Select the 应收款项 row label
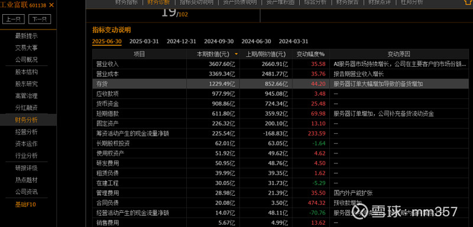 pyautogui.click(x=108, y=94)
